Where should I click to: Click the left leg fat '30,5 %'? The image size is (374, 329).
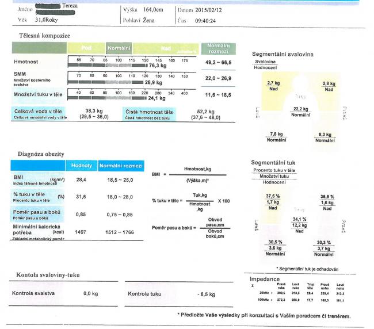[275, 242]
